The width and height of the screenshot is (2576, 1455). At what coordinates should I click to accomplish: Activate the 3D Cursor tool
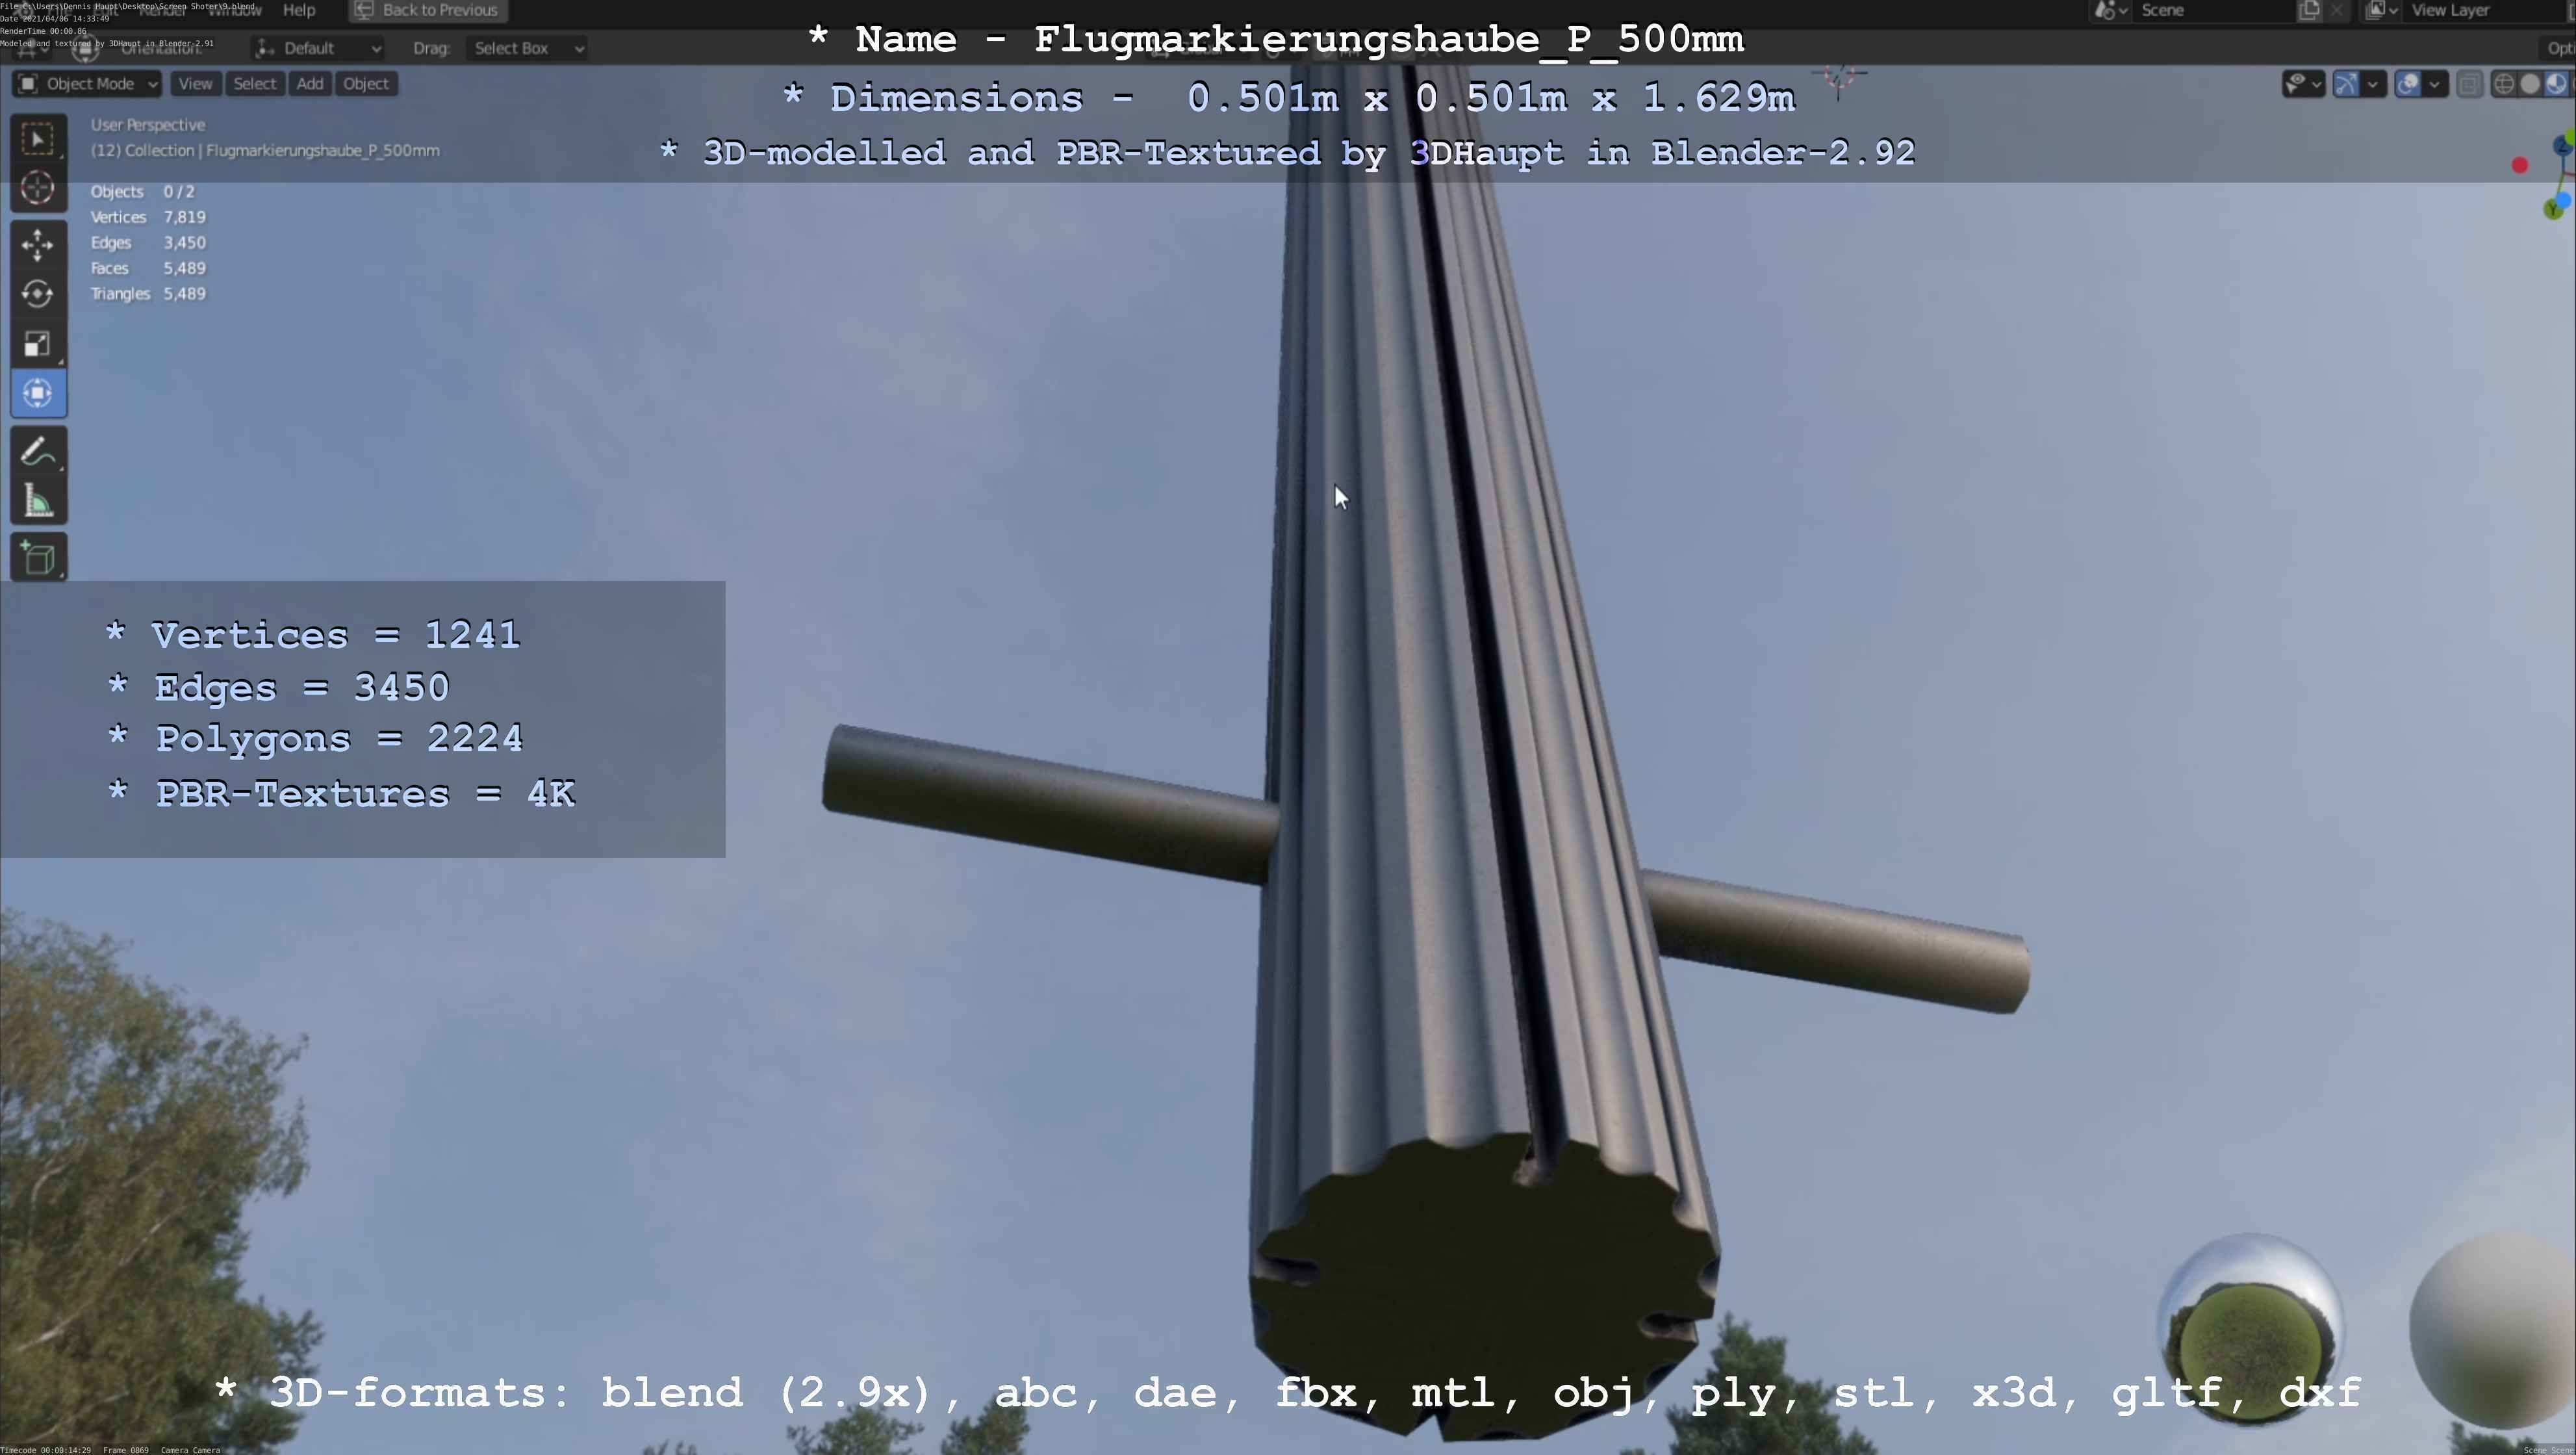[38, 188]
